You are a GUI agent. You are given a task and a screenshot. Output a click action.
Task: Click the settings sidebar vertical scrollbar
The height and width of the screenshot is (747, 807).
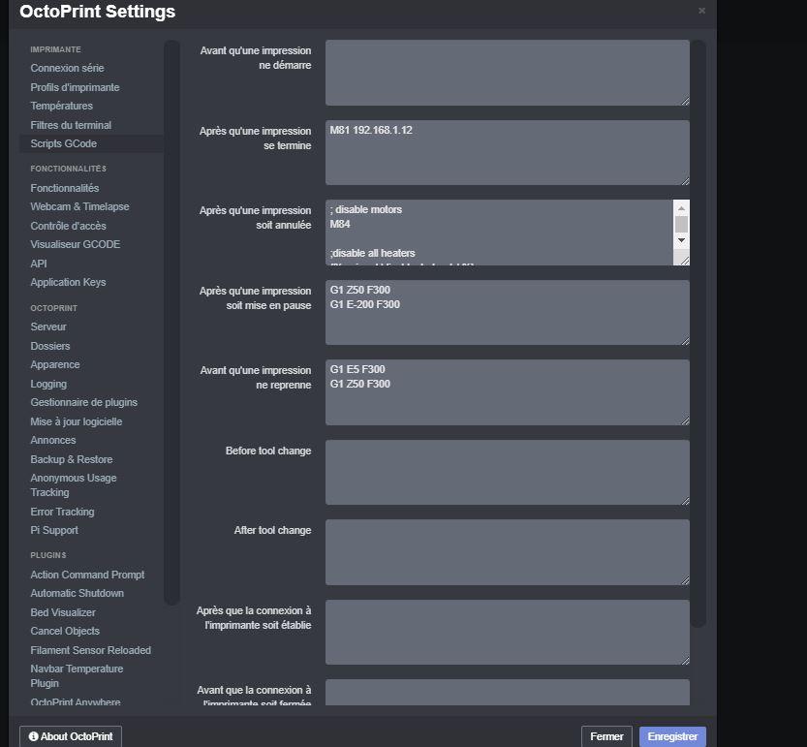(x=171, y=323)
